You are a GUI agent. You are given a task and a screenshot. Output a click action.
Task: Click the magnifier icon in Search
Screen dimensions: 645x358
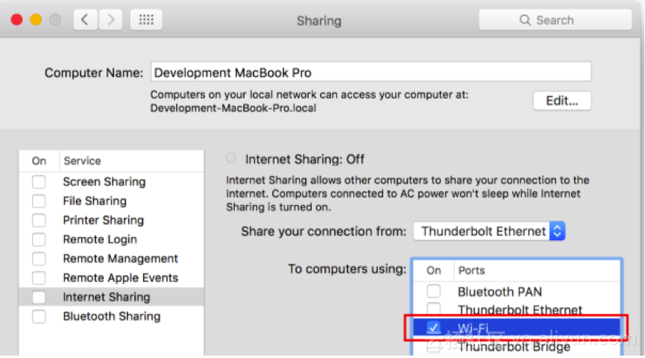(524, 20)
